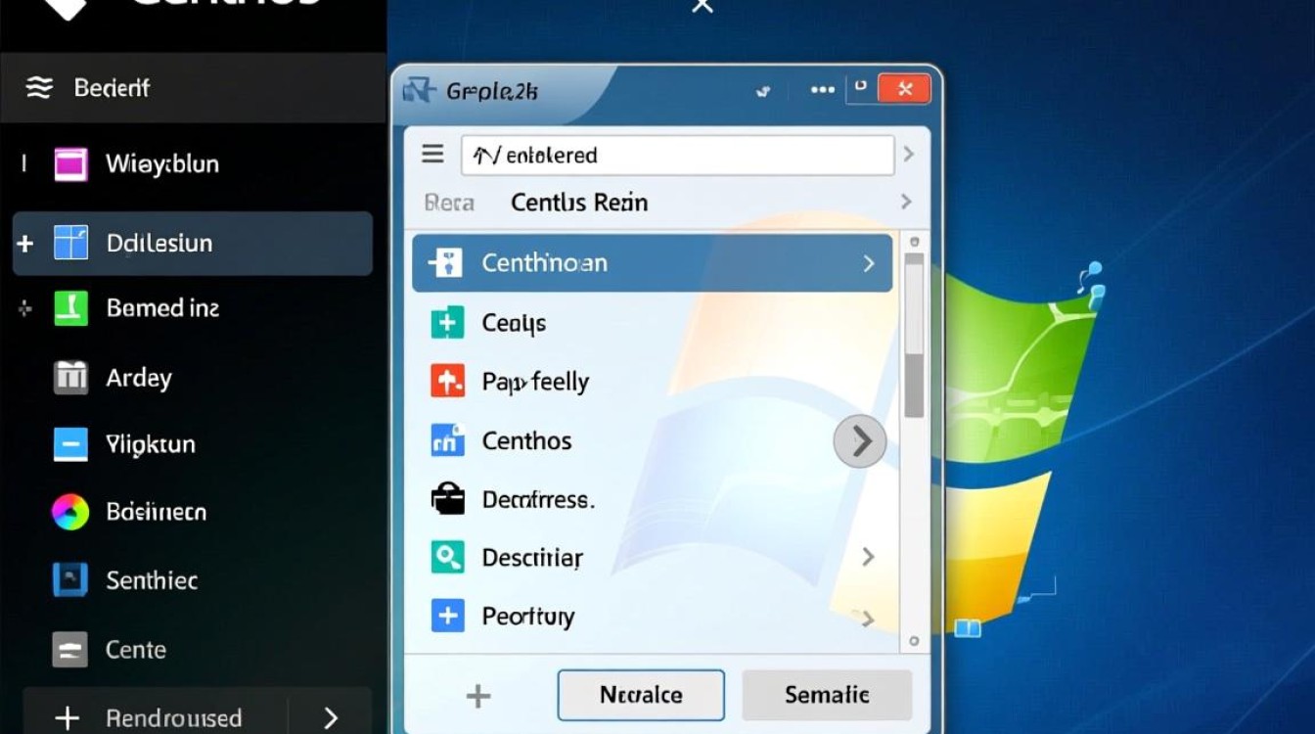Screen dimensions: 1315x734
Task: Click the chevron right of address field
Action: click(908, 155)
